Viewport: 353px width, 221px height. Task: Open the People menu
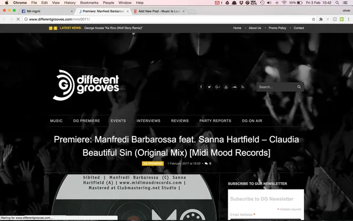(109, 3)
